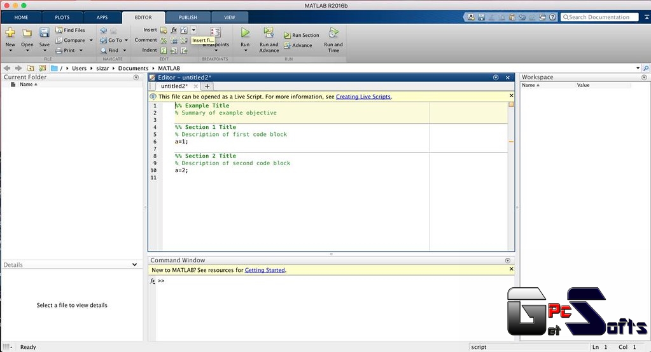
Task: Open Current Folder panel actions menu
Action: coord(136,77)
